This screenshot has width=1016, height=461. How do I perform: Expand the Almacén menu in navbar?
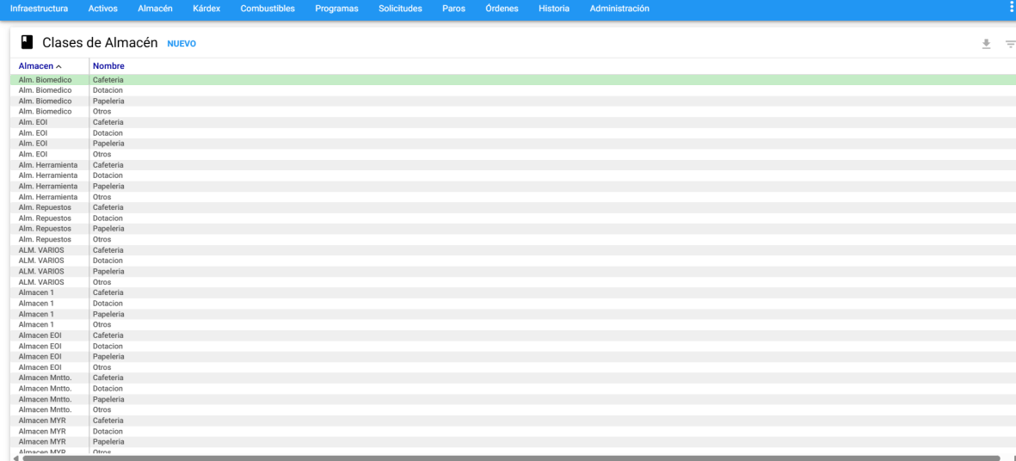155,9
